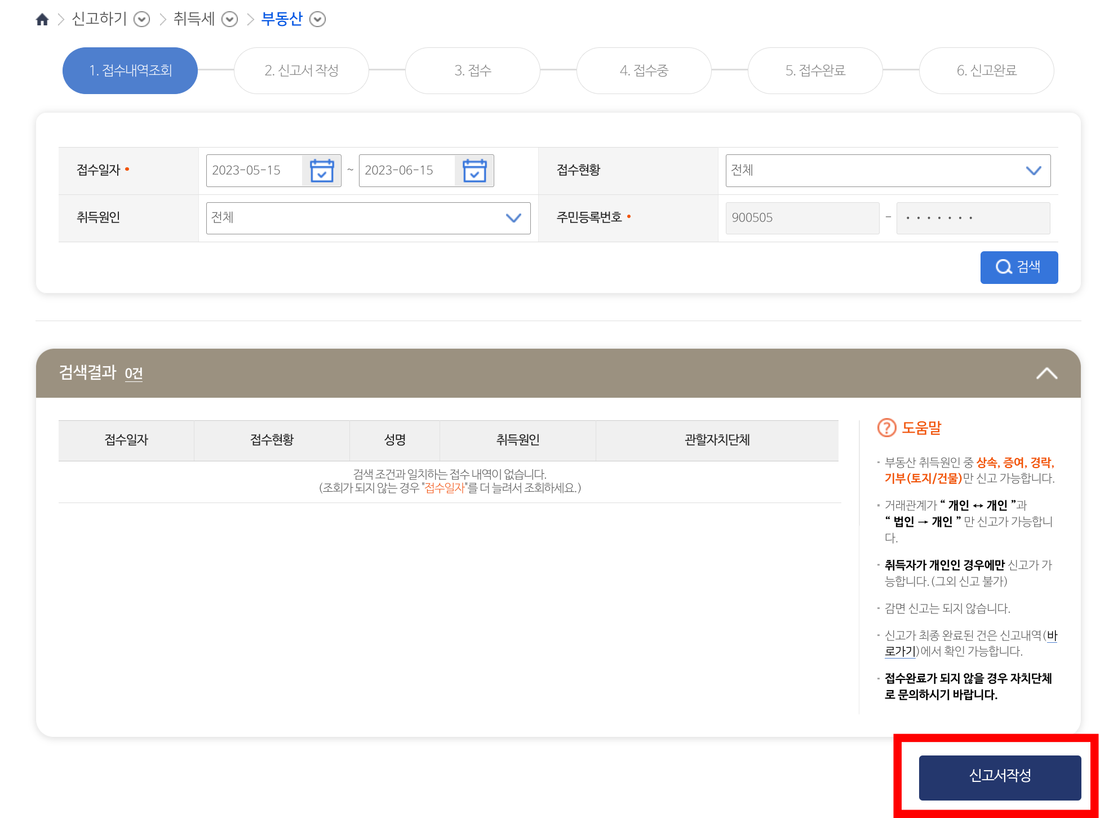Open calendar picker for end date
This screenshot has width=1100, height=818.
pos(474,171)
